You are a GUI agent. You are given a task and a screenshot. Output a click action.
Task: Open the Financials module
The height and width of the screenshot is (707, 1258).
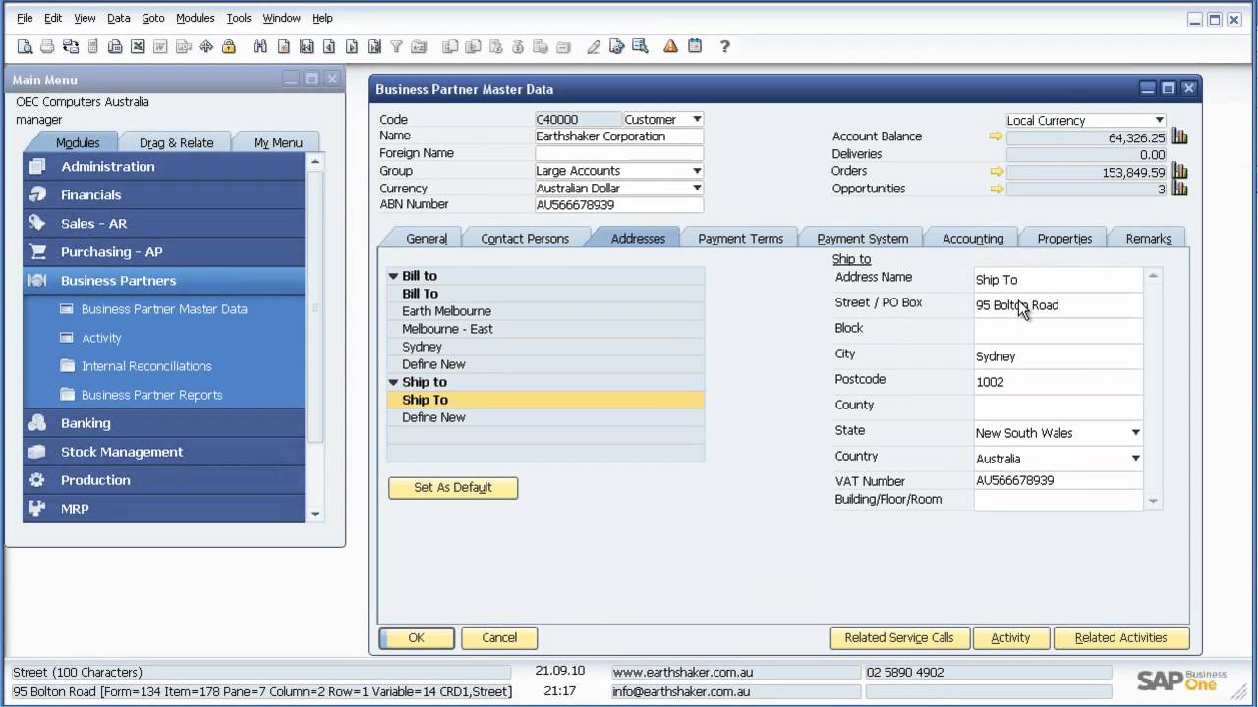[x=164, y=194]
